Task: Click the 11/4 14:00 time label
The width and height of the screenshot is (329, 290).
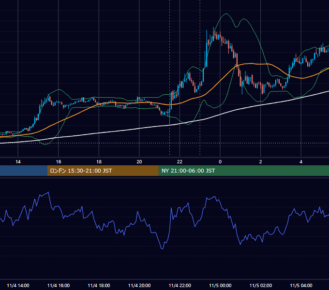Action: coord(18,285)
